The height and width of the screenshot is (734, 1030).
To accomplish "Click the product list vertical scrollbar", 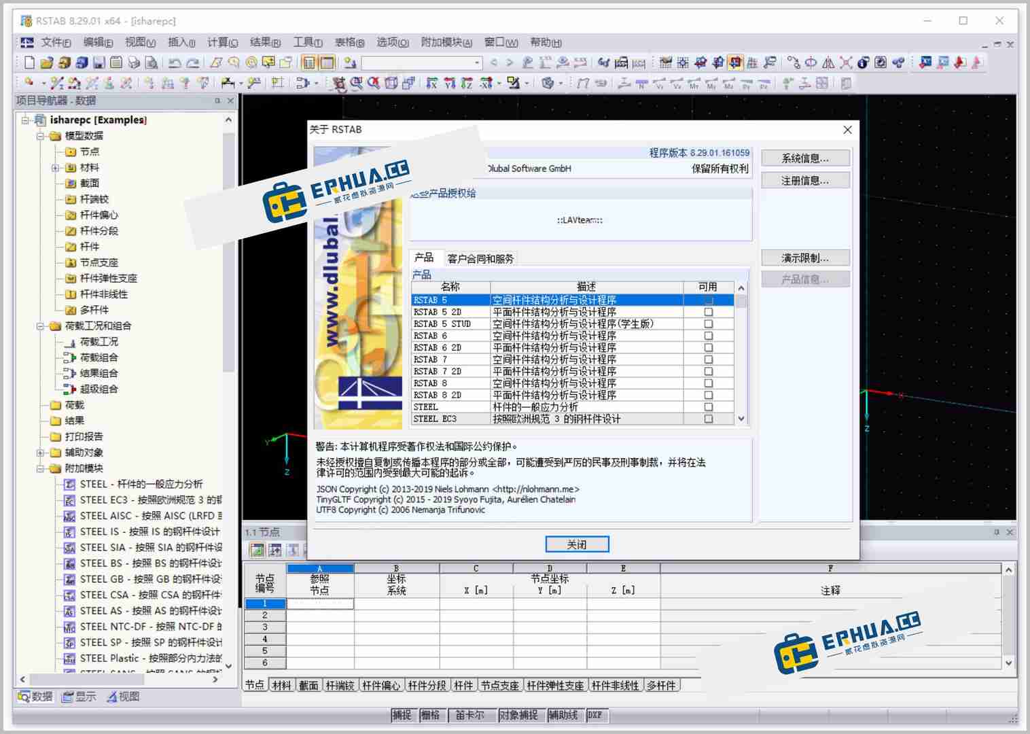I will (x=741, y=353).
